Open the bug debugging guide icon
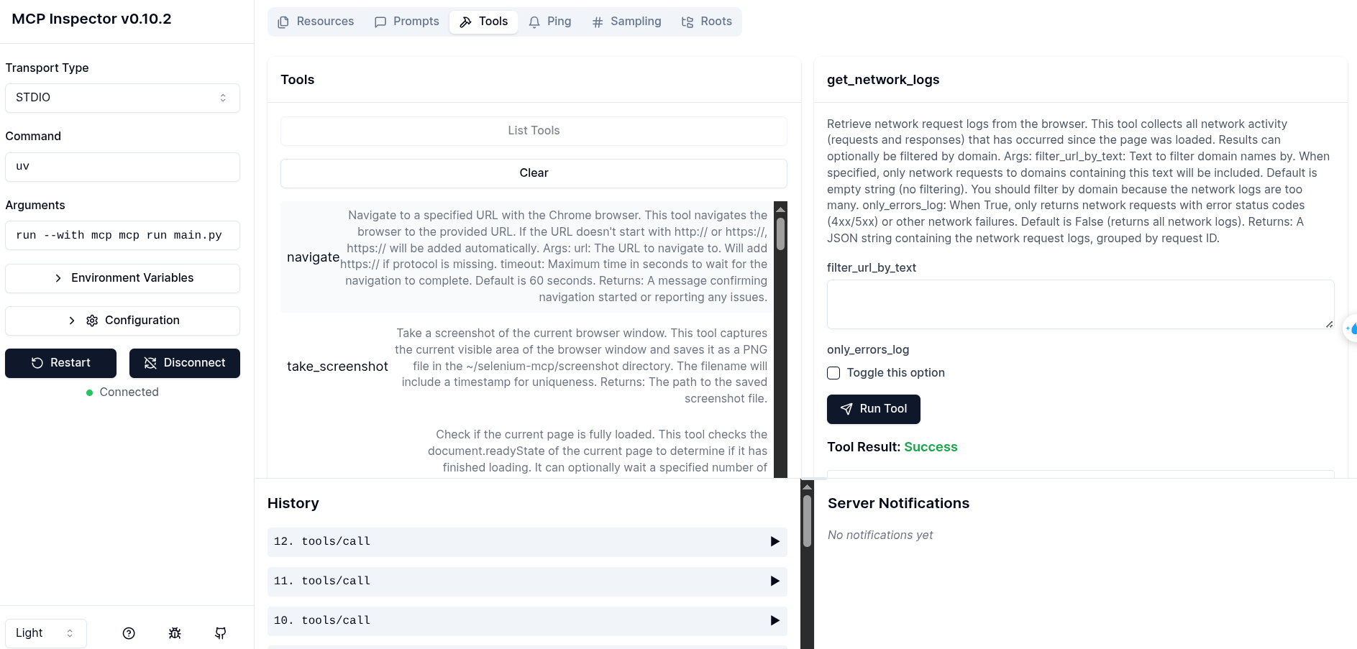This screenshot has width=1357, height=649. click(x=175, y=633)
